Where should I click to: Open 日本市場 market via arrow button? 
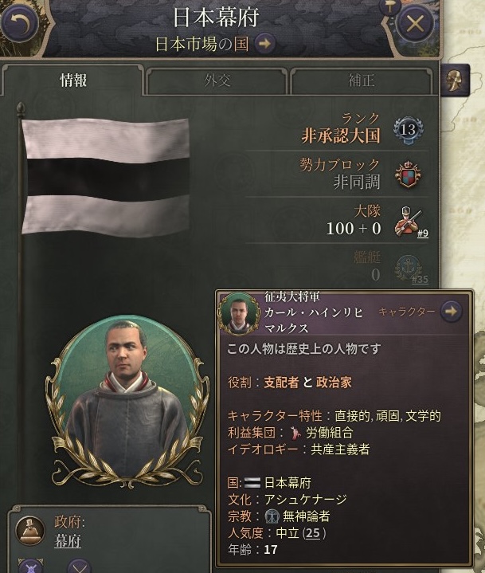coord(264,44)
